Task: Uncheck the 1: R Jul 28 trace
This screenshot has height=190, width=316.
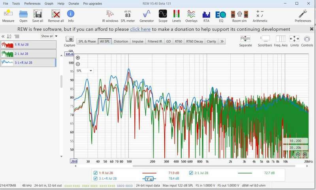Action: [96, 173]
